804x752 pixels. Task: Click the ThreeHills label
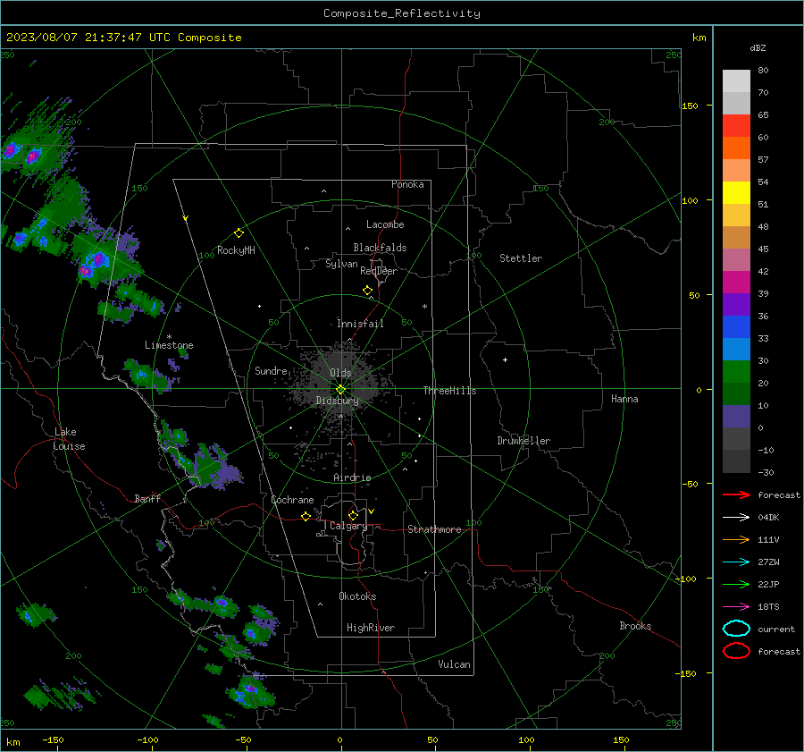click(449, 391)
